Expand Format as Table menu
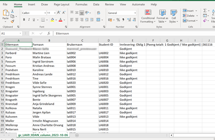The width and height of the screenshot is (215, 140). (162, 16)
